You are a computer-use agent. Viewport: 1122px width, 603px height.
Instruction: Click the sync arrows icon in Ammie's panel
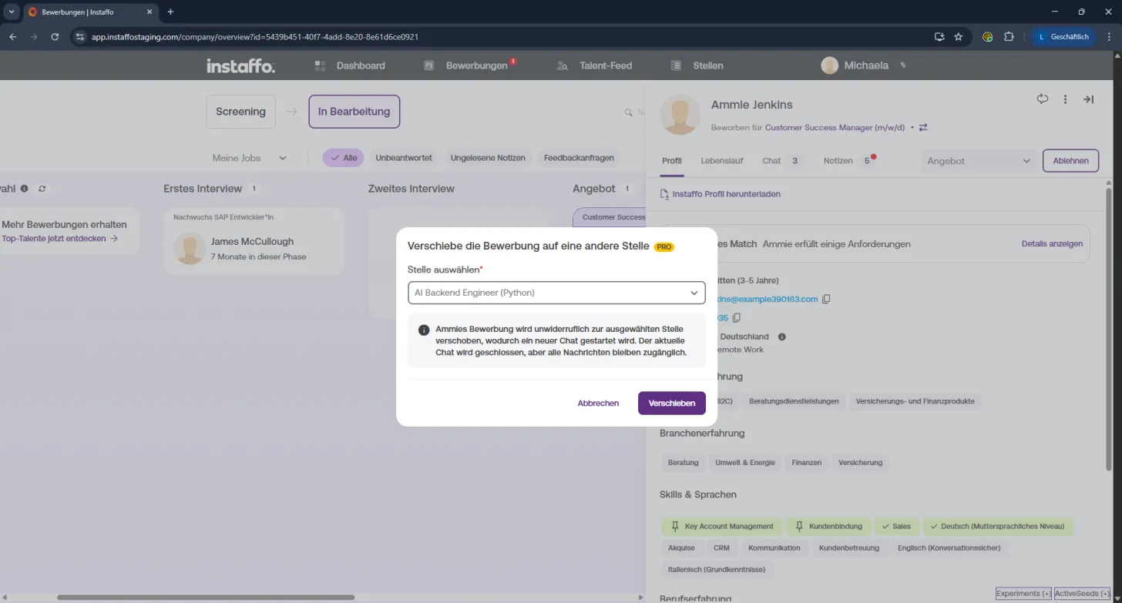tap(1043, 99)
